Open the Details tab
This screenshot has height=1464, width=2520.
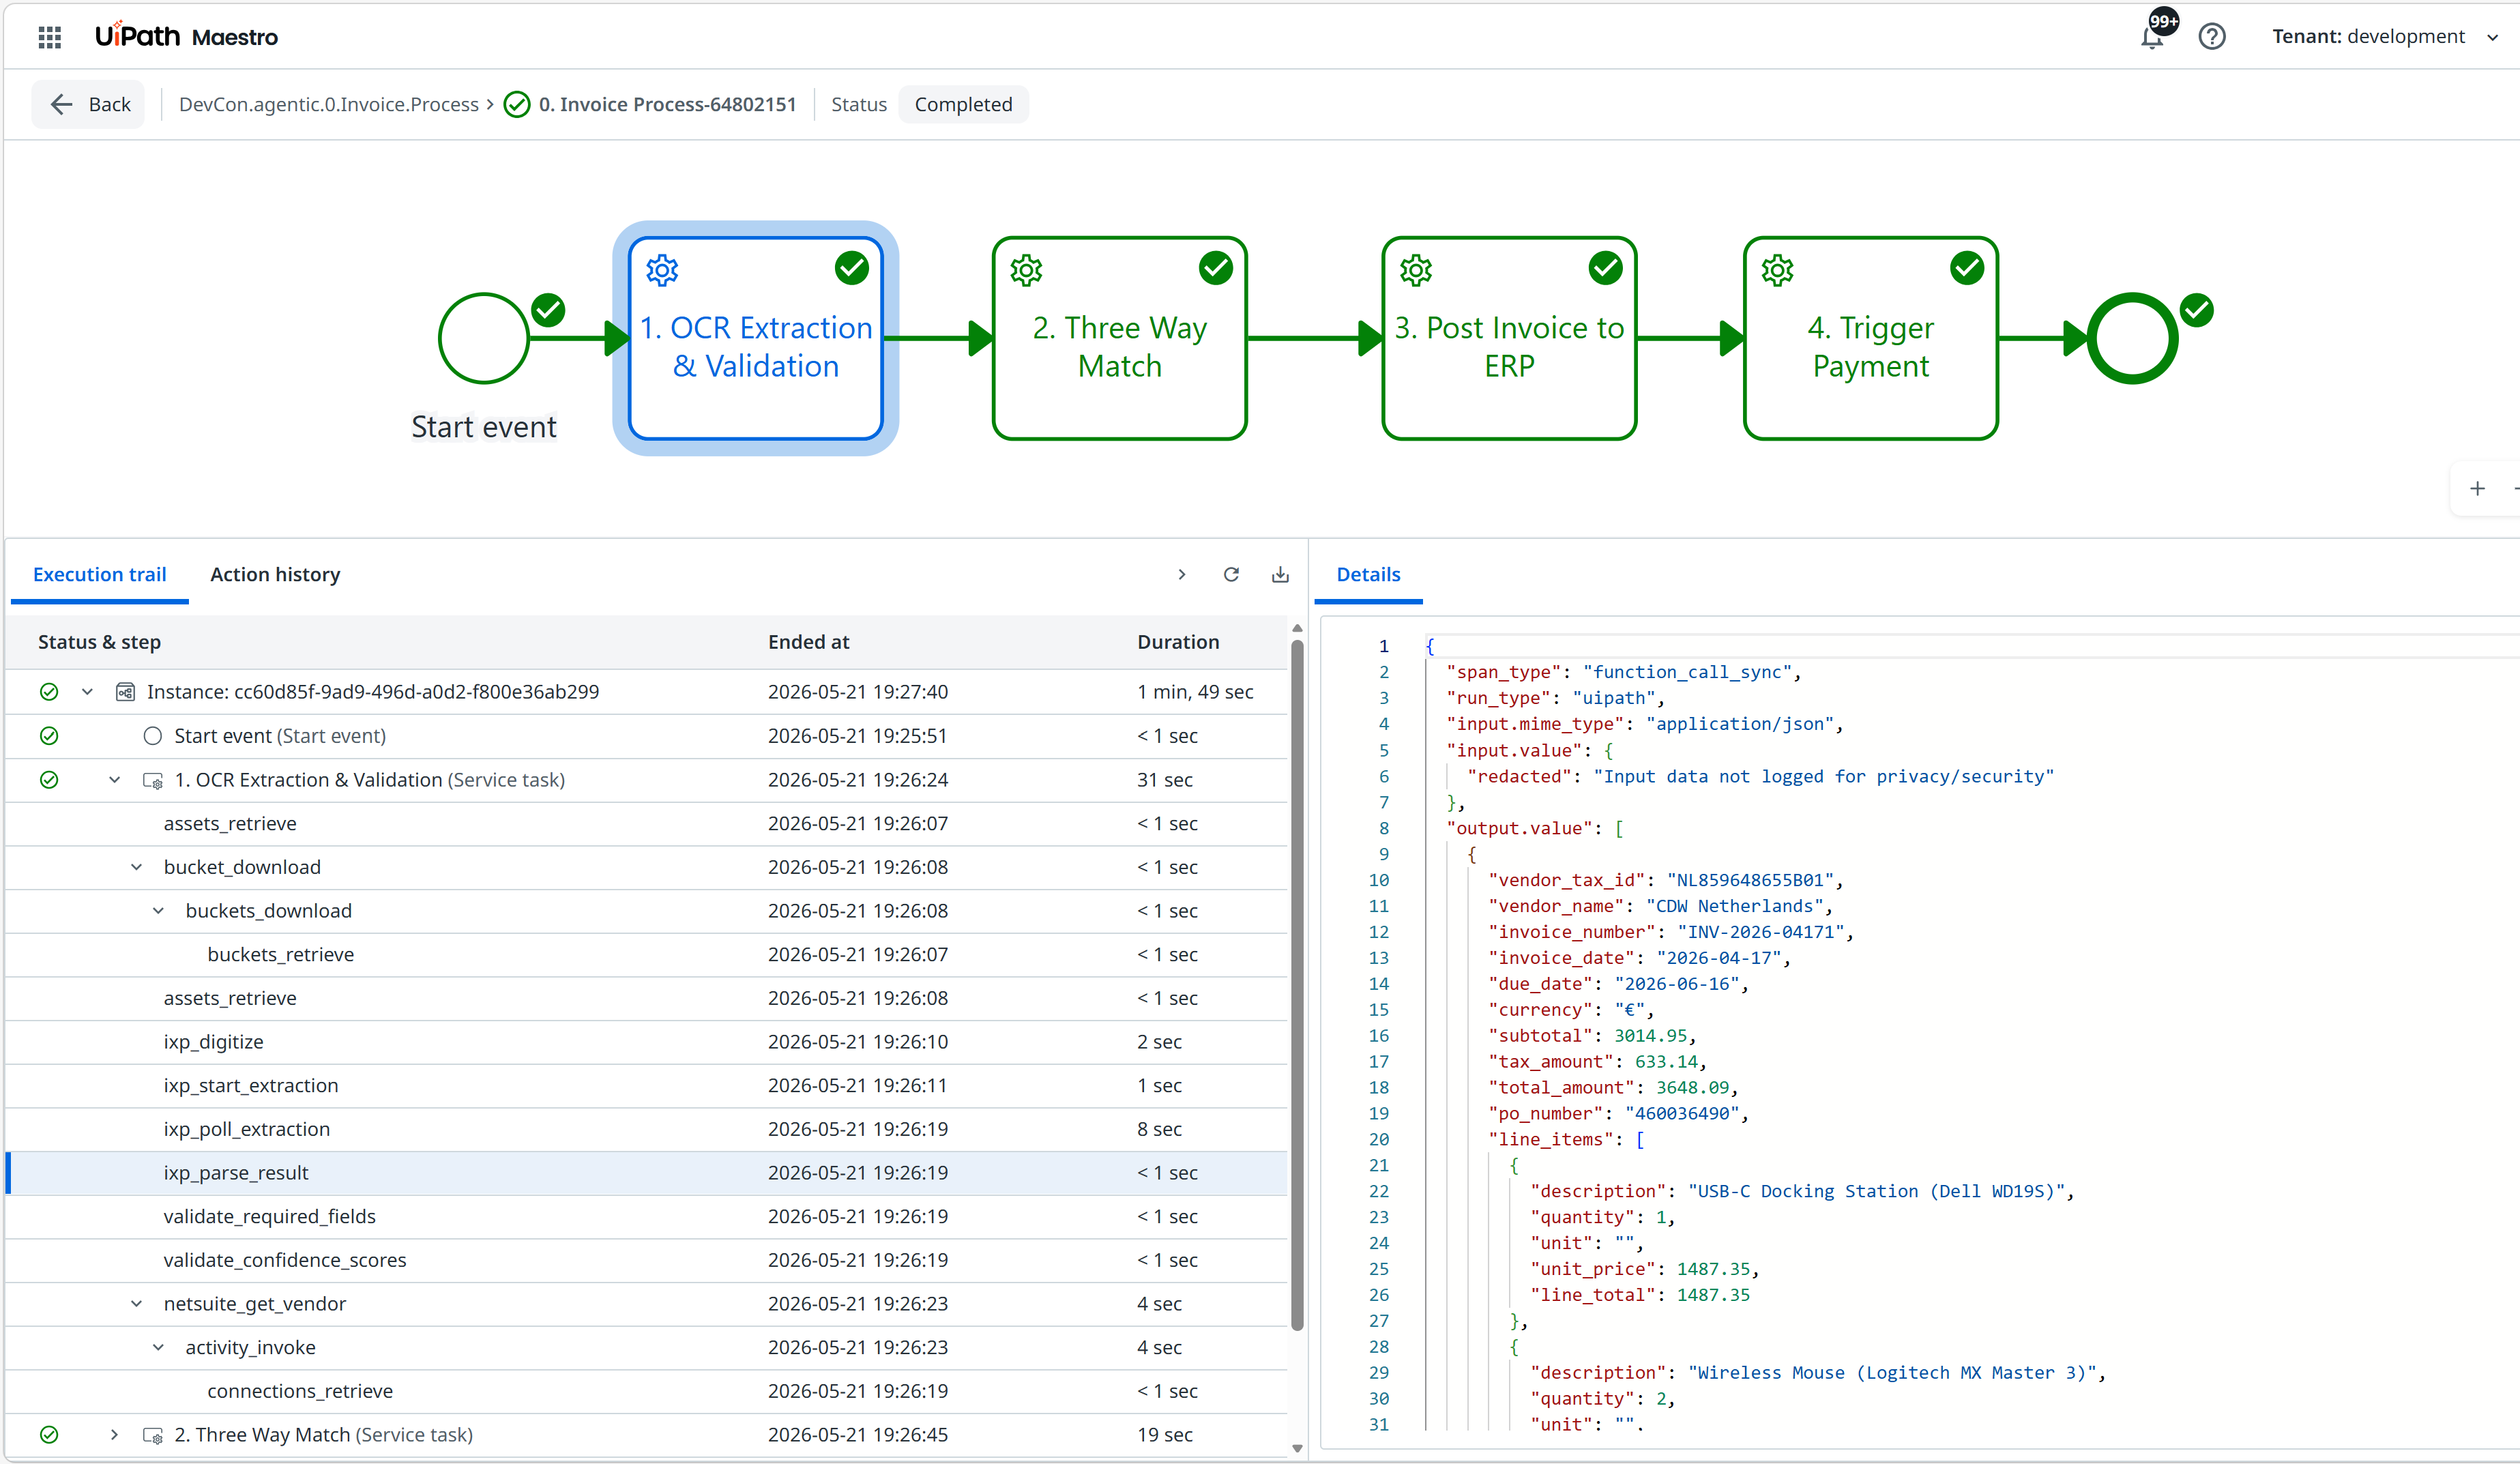(1368, 574)
